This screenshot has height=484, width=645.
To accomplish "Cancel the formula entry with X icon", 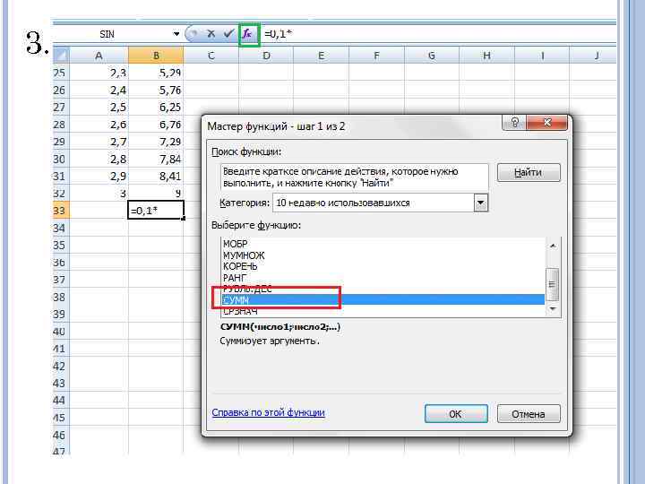I will (211, 34).
